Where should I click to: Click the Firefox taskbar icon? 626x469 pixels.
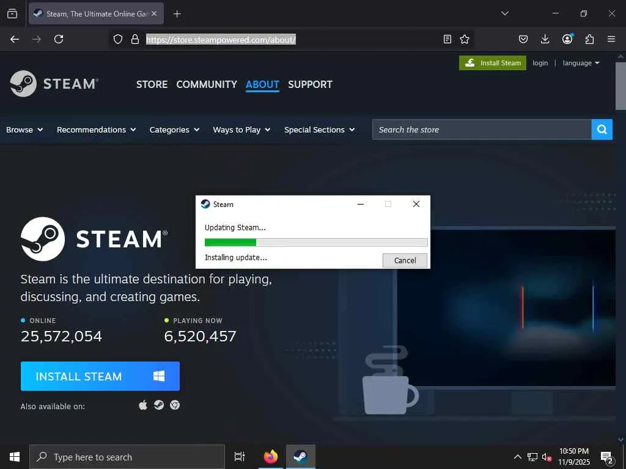click(x=271, y=457)
